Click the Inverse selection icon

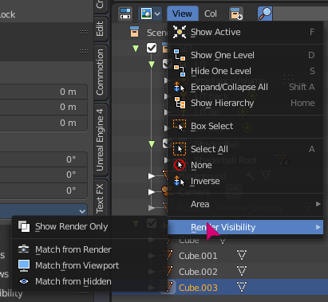point(180,181)
